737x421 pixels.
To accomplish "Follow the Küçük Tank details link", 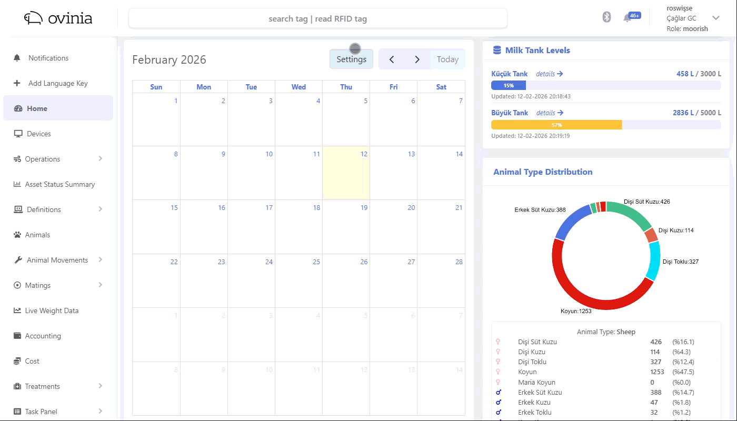I will coord(549,74).
